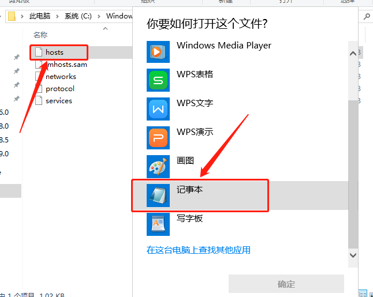
Task: Click the yellow folder icon in address bar
Action: click(x=12, y=16)
